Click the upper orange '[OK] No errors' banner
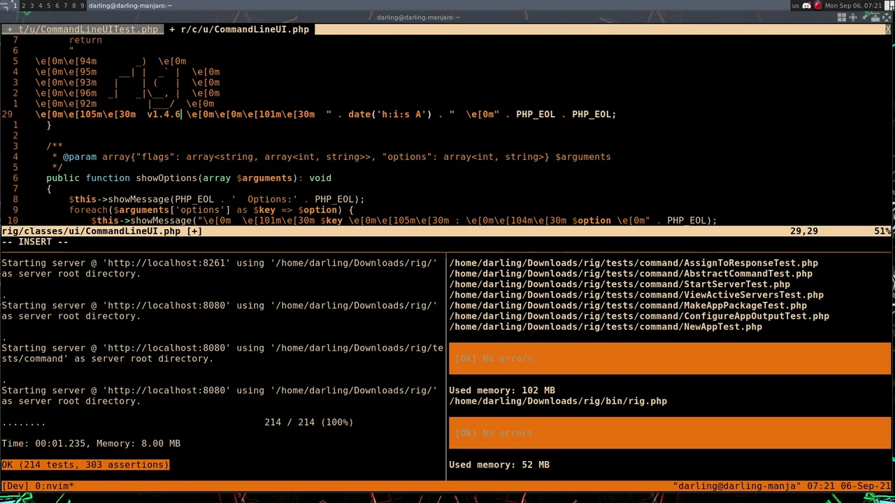 [x=670, y=358]
